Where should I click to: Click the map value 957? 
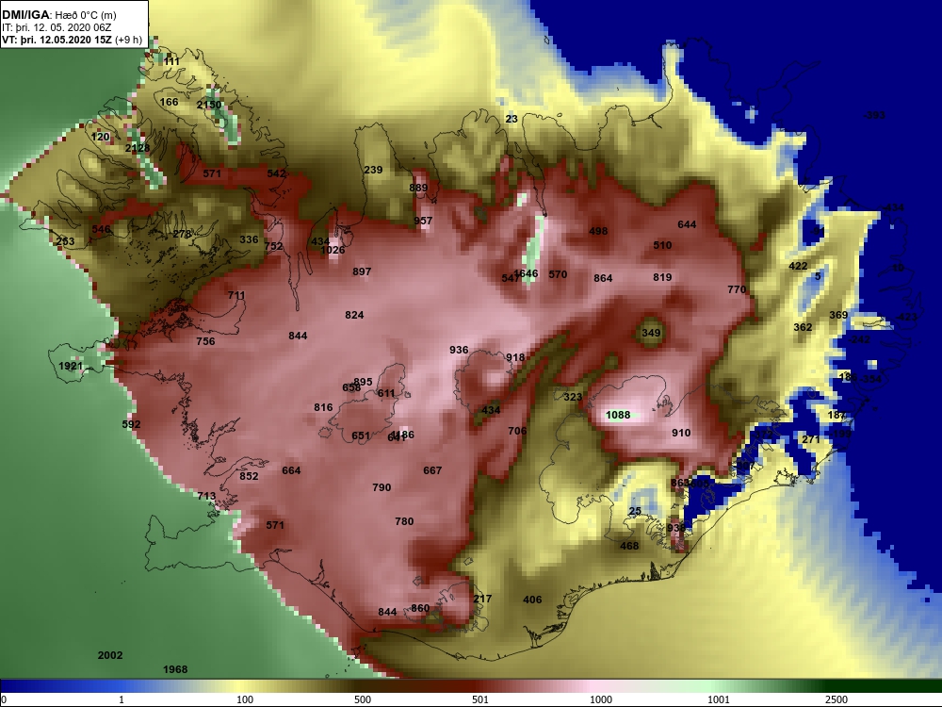pos(423,222)
